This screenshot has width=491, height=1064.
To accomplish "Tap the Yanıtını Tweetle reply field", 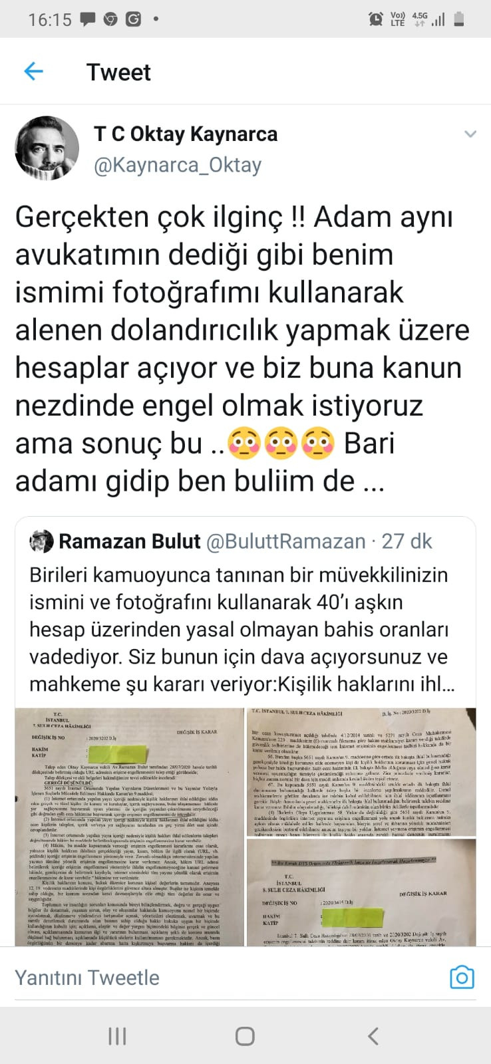I will pyautogui.click(x=226, y=978).
